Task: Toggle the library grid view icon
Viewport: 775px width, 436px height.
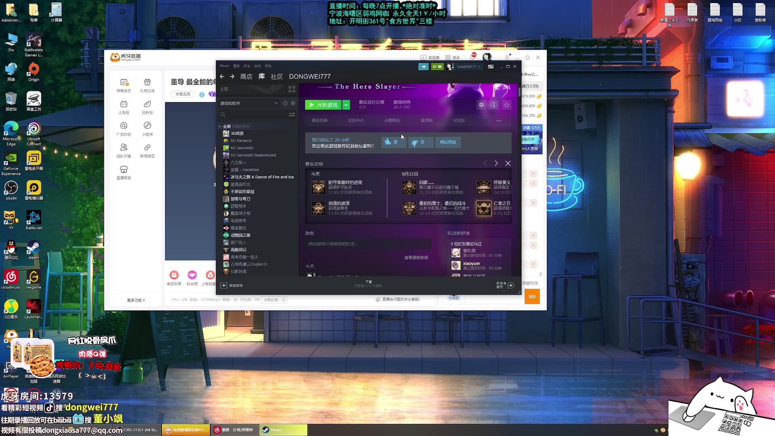Action: (x=292, y=89)
